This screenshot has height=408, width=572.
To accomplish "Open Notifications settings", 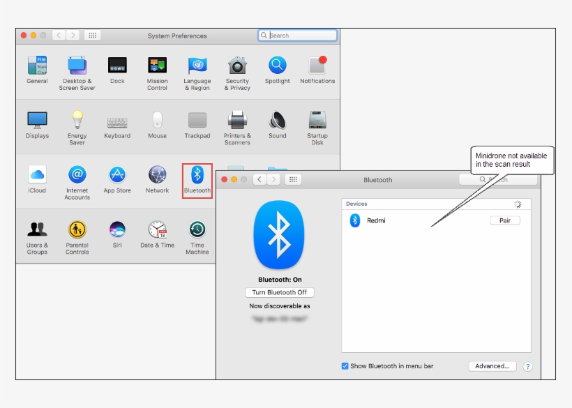I will click(x=317, y=66).
